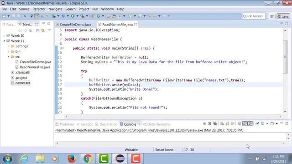
Task: Open the Project menu
Action: [84, 9]
